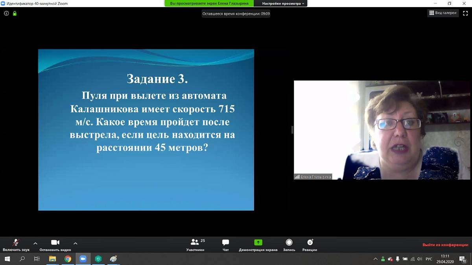Open video options arrow beside camera
Viewport: 472px width, 265px height.
click(76, 243)
